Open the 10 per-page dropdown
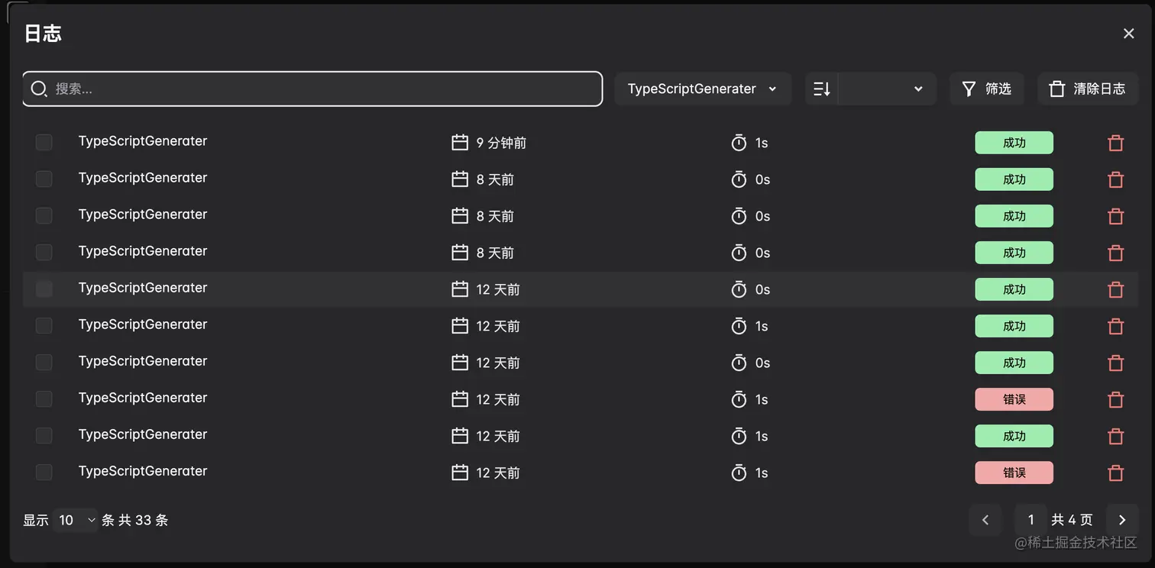Screen dimensions: 1155x568 pyautogui.click(x=76, y=520)
